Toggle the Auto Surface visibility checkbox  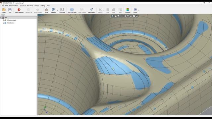tap(4, 23)
